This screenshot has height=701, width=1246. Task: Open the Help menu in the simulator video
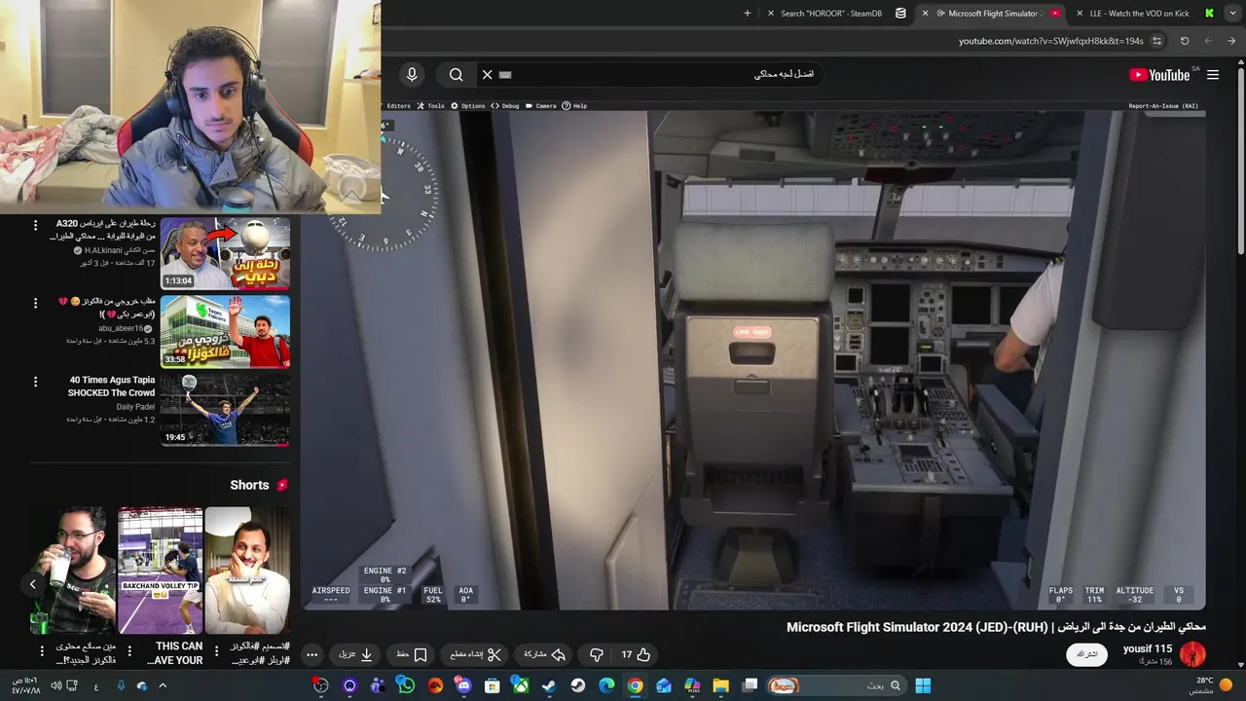click(x=574, y=106)
